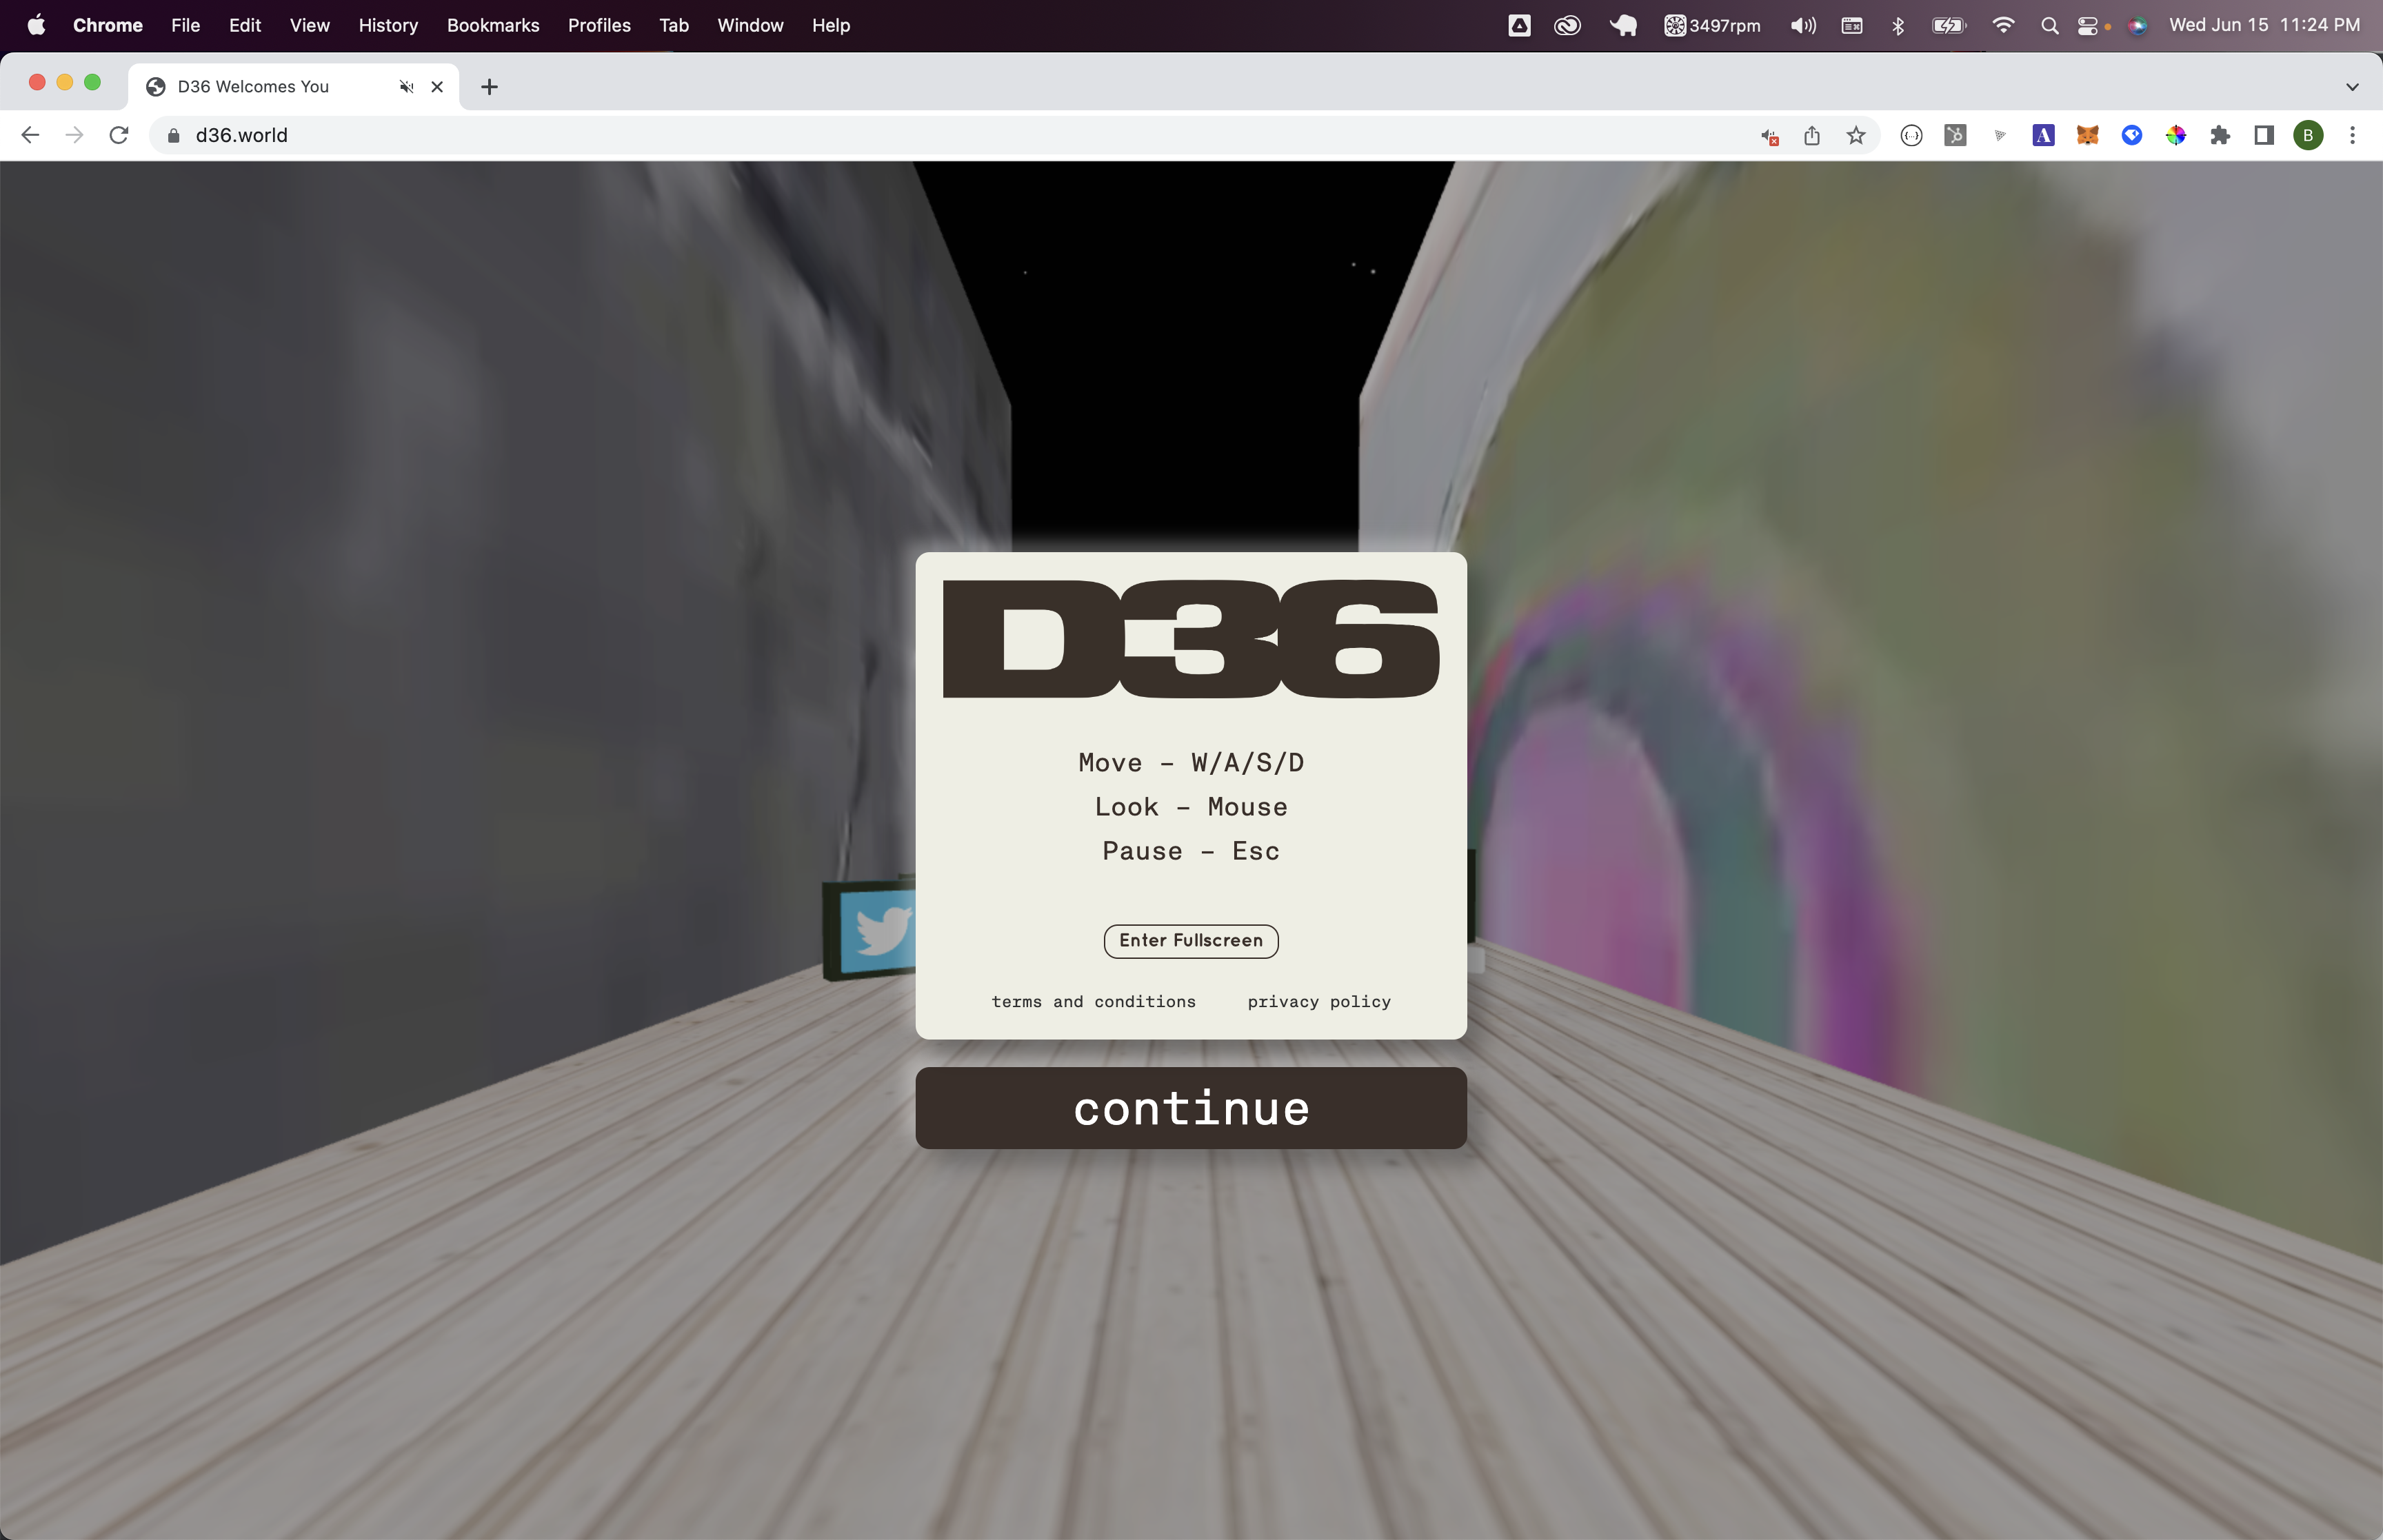This screenshot has width=2383, height=1540.
Task: Unmute tab via tab speaker icon
Action: point(406,87)
